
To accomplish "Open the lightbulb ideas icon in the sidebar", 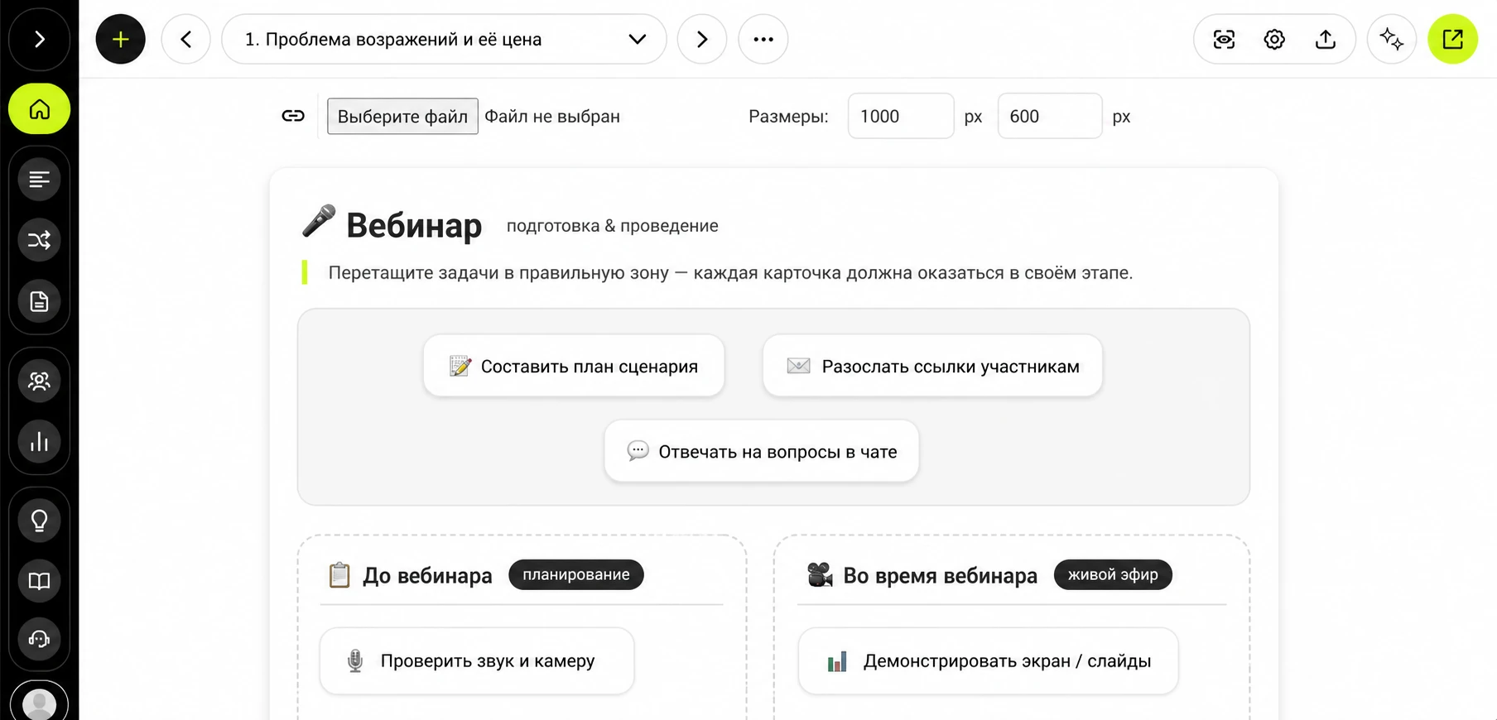I will tap(39, 521).
